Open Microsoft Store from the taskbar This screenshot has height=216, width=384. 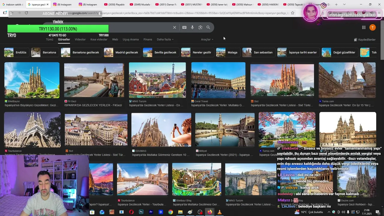coord(92,212)
